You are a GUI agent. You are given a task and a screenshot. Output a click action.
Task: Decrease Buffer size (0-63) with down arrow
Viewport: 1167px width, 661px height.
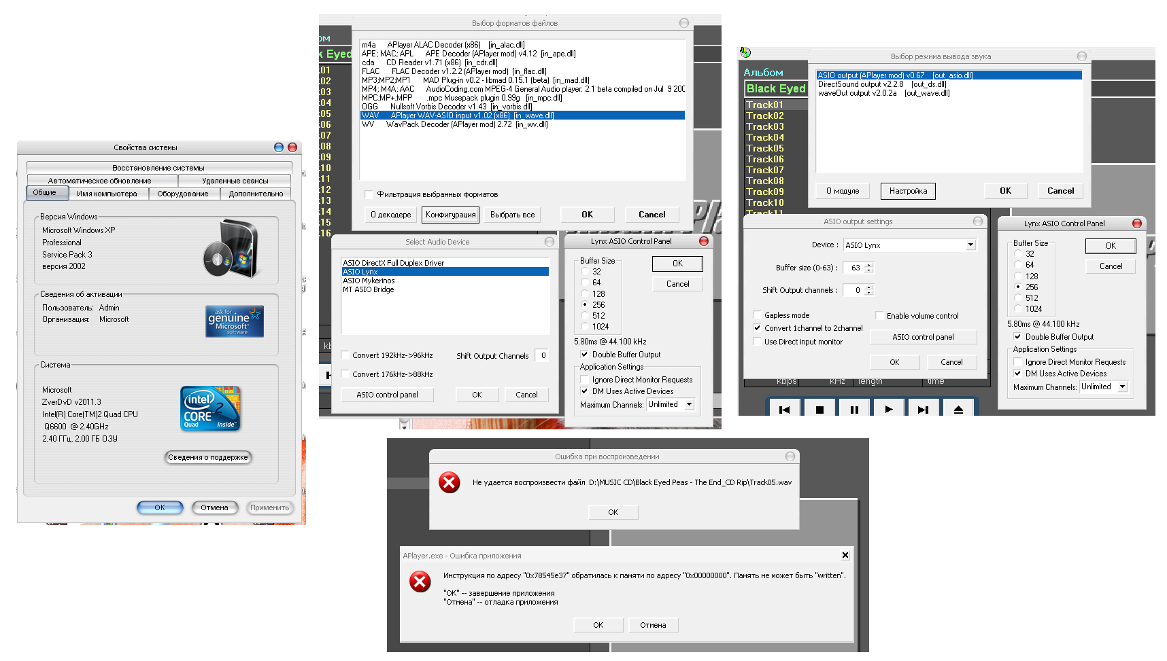point(869,270)
